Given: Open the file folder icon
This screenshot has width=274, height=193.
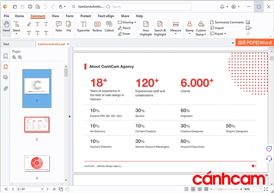Looking at the screenshot, I should [x=15, y=7].
